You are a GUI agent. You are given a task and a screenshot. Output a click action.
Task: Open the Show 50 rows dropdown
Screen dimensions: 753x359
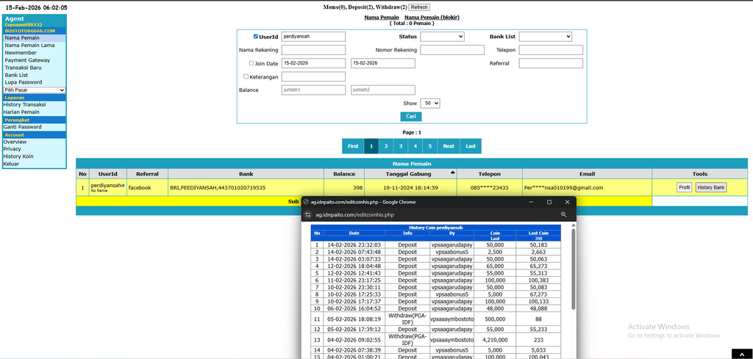click(x=429, y=103)
